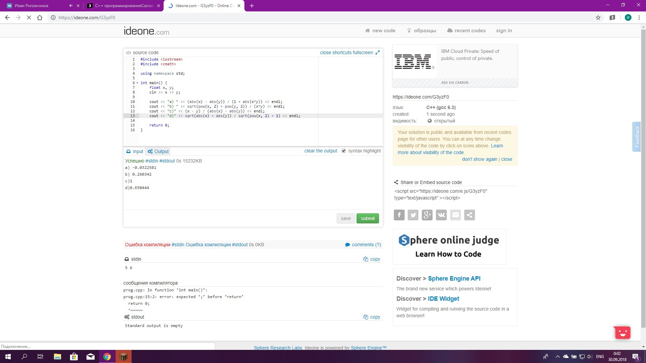Click Learn more about visibility link
This screenshot has width=646, height=363.
[x=450, y=149]
